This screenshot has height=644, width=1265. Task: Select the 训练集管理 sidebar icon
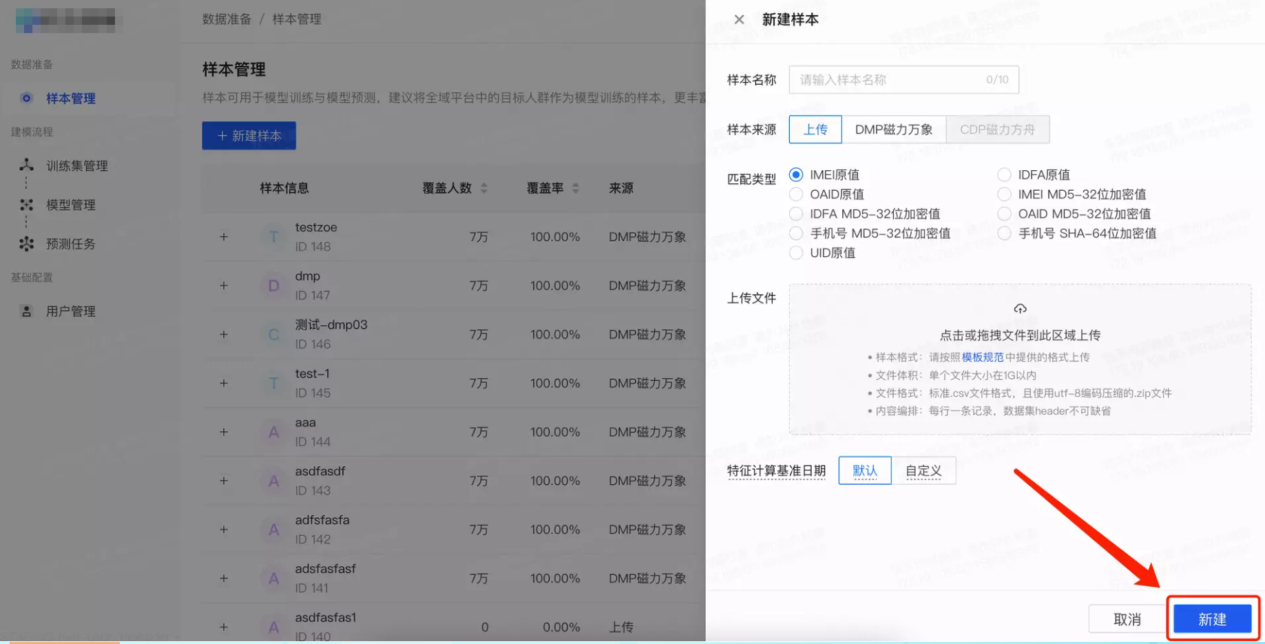tap(25, 165)
